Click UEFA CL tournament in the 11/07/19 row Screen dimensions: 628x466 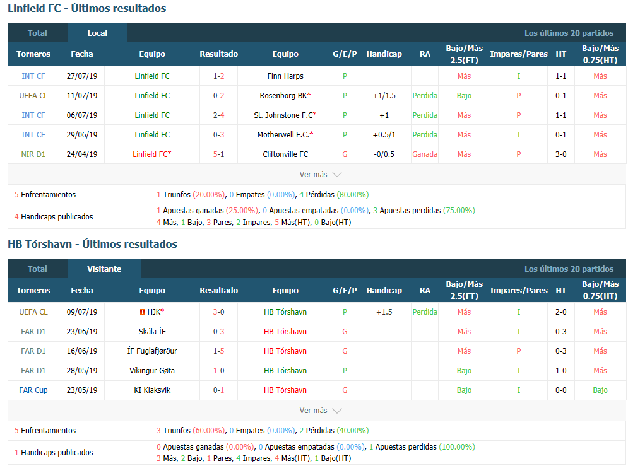pyautogui.click(x=33, y=96)
